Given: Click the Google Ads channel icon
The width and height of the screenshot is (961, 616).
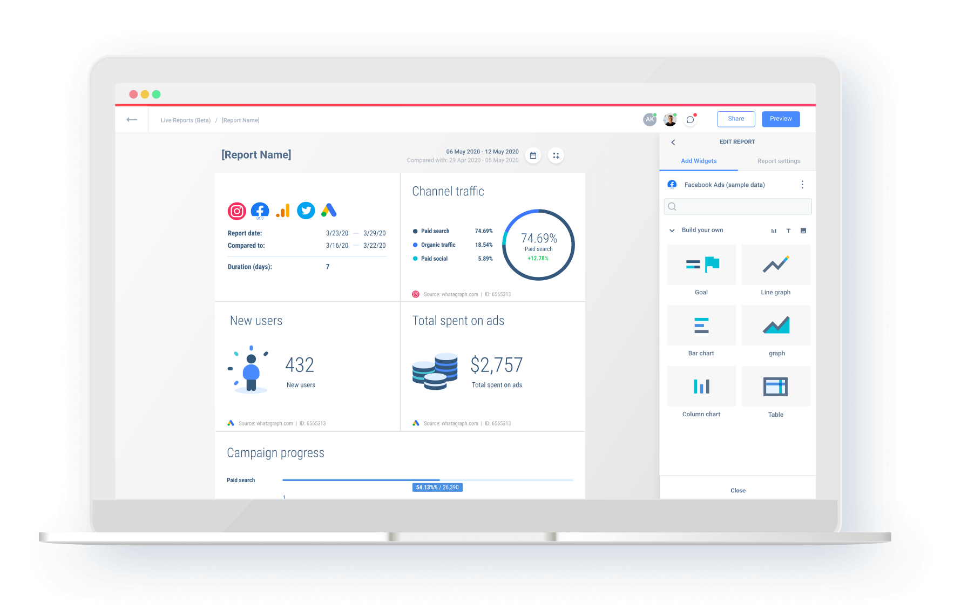Looking at the screenshot, I should (x=329, y=211).
